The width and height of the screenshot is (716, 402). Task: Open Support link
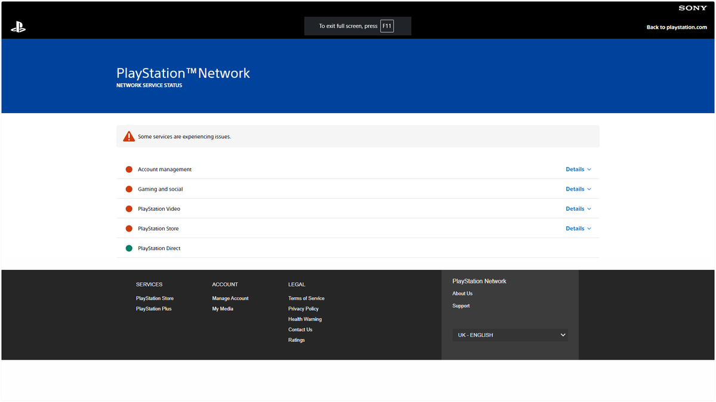461,306
